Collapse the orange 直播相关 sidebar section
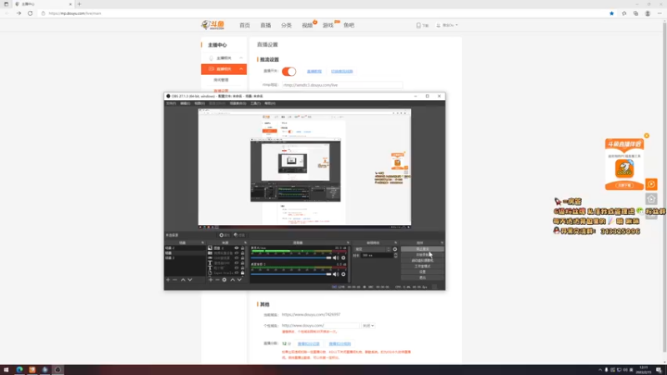The width and height of the screenshot is (667, 375). [223, 69]
